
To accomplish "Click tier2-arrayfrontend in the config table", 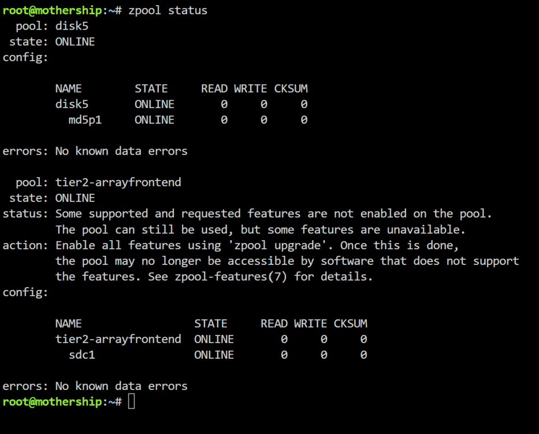I will point(118,339).
